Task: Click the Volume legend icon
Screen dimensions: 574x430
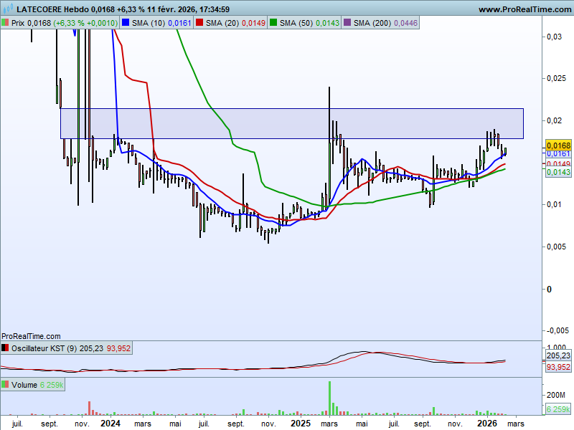Action: (x=5, y=385)
